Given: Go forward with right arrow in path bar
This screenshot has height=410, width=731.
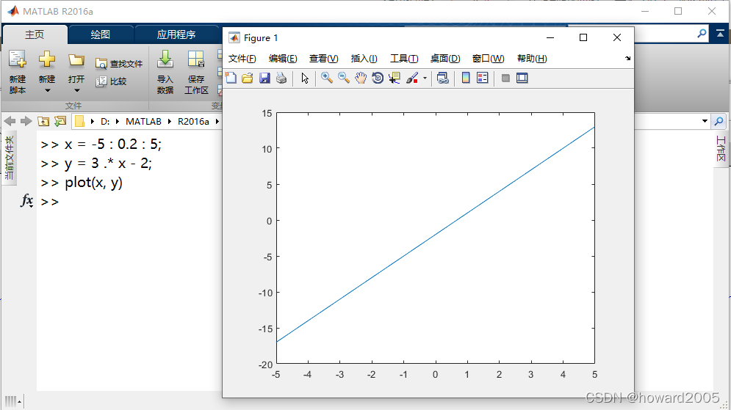Looking at the screenshot, I should coord(26,122).
